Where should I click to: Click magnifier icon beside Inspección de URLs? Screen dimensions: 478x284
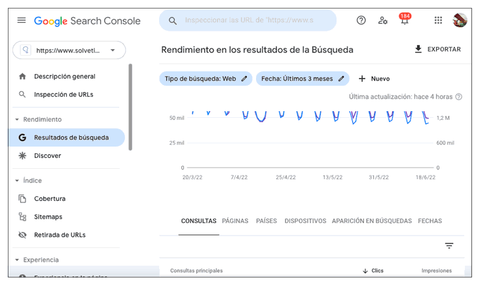(22, 94)
